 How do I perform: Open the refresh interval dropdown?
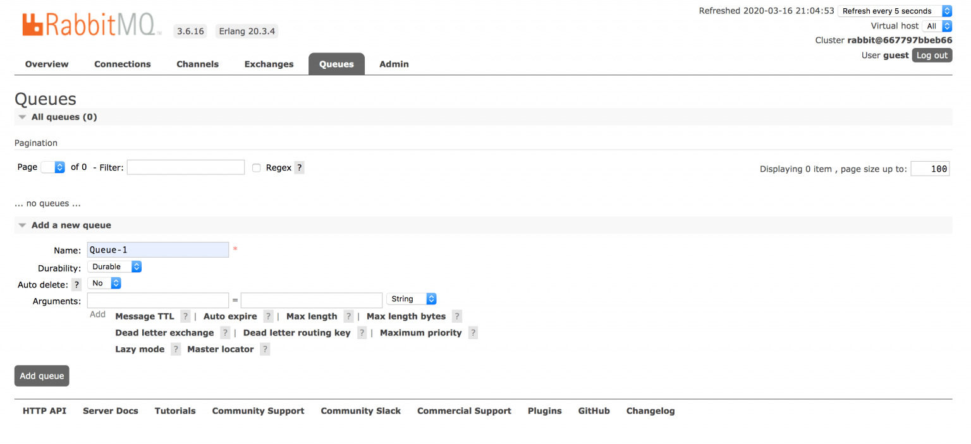point(895,11)
